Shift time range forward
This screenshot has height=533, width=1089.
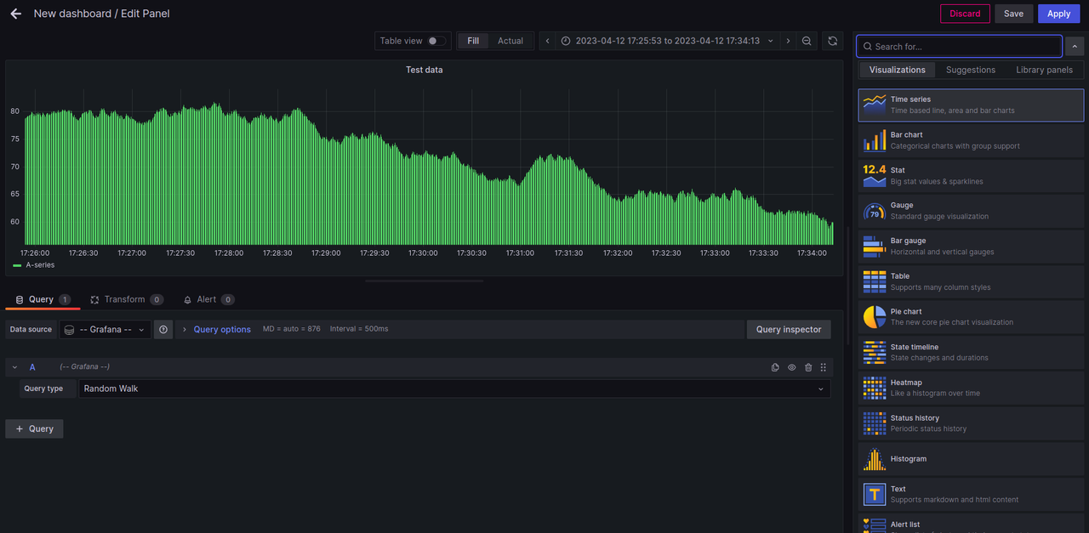click(x=788, y=41)
